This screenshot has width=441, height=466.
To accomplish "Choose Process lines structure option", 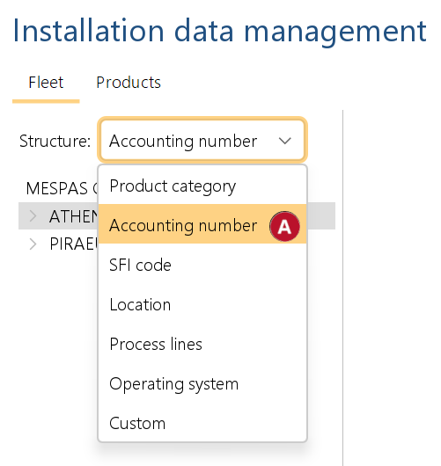I will tap(202, 344).
